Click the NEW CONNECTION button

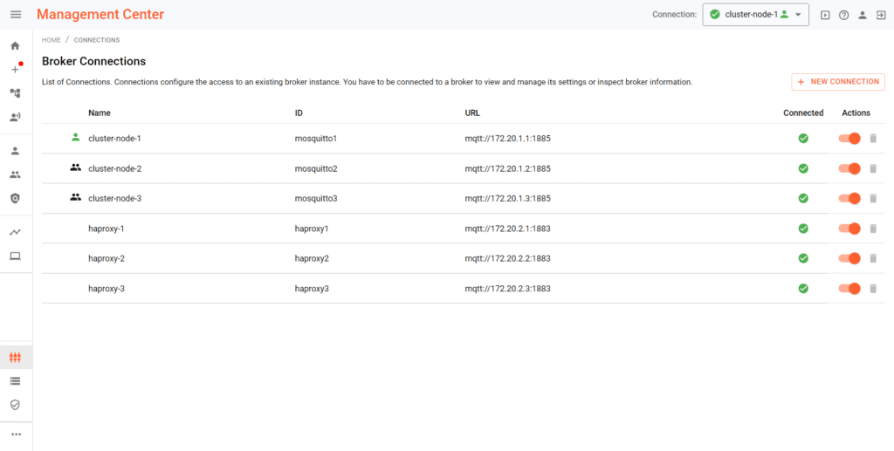pos(838,82)
